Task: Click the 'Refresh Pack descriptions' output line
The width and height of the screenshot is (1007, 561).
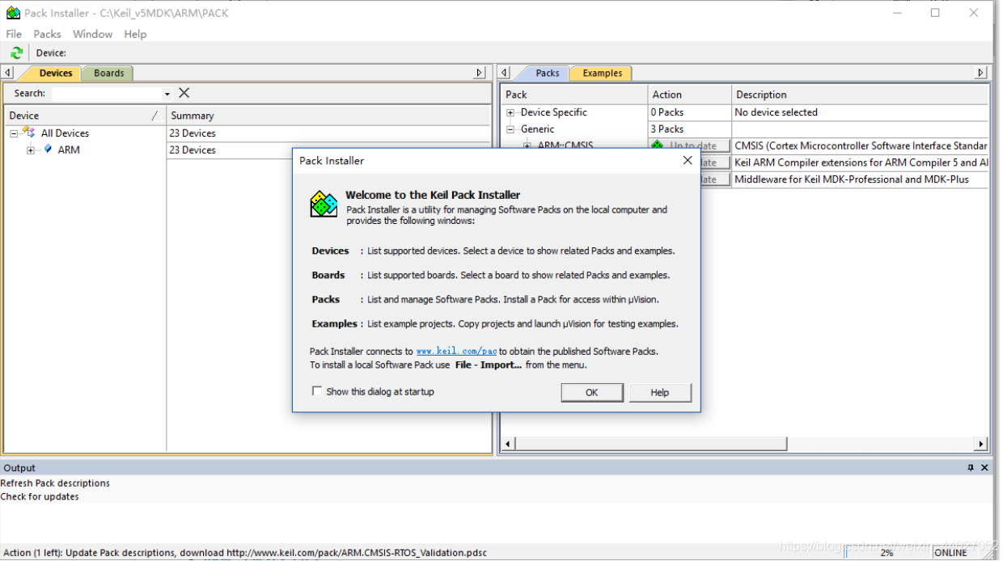Action: pos(55,483)
